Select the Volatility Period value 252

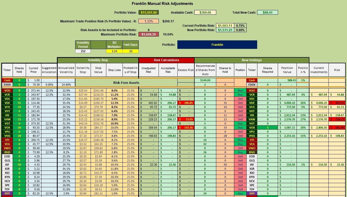click(83, 51)
